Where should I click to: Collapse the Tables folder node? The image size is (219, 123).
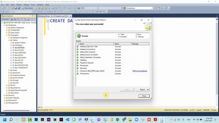pos(9,40)
